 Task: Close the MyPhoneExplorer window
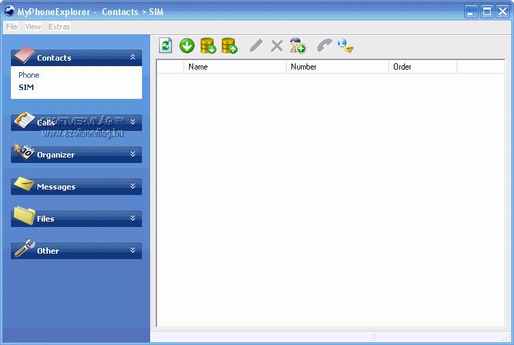tap(503, 12)
